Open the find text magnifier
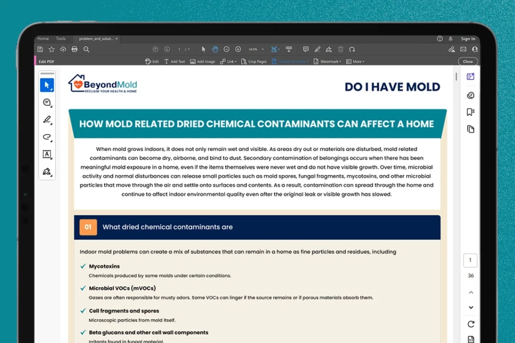515x343 pixels. pyautogui.click(x=87, y=50)
